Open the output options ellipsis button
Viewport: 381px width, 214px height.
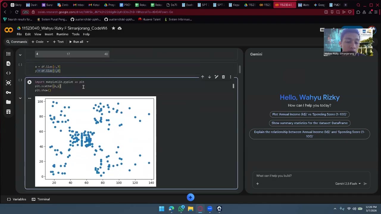(x=29, y=98)
